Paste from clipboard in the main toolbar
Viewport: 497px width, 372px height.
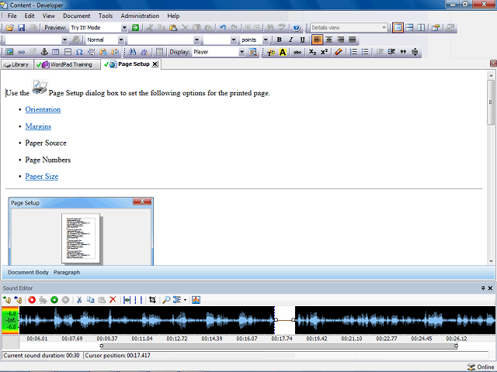(x=173, y=28)
